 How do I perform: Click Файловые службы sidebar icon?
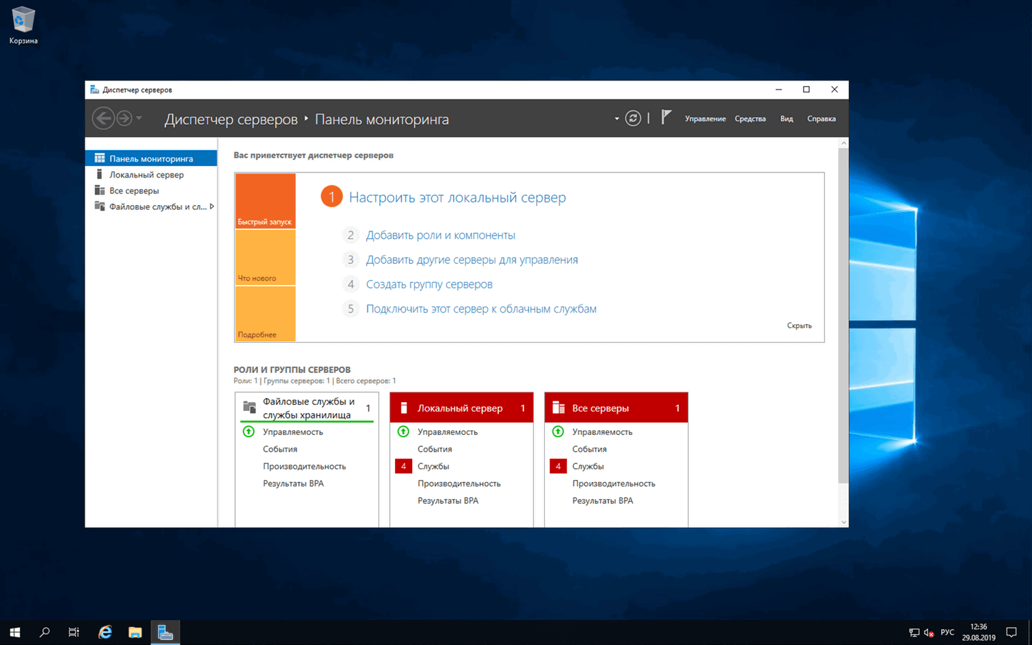click(x=100, y=207)
